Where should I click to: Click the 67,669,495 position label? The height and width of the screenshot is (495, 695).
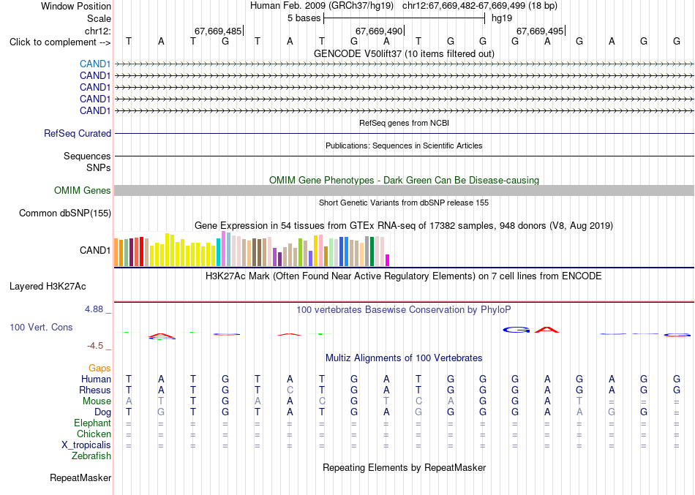[540, 31]
